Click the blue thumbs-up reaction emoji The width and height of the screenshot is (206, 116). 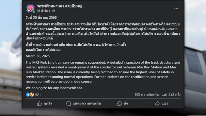click(x=28, y=95)
